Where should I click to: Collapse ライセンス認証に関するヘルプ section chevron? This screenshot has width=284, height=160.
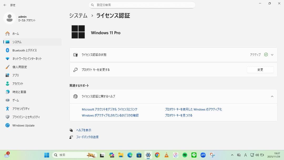pos(272,96)
